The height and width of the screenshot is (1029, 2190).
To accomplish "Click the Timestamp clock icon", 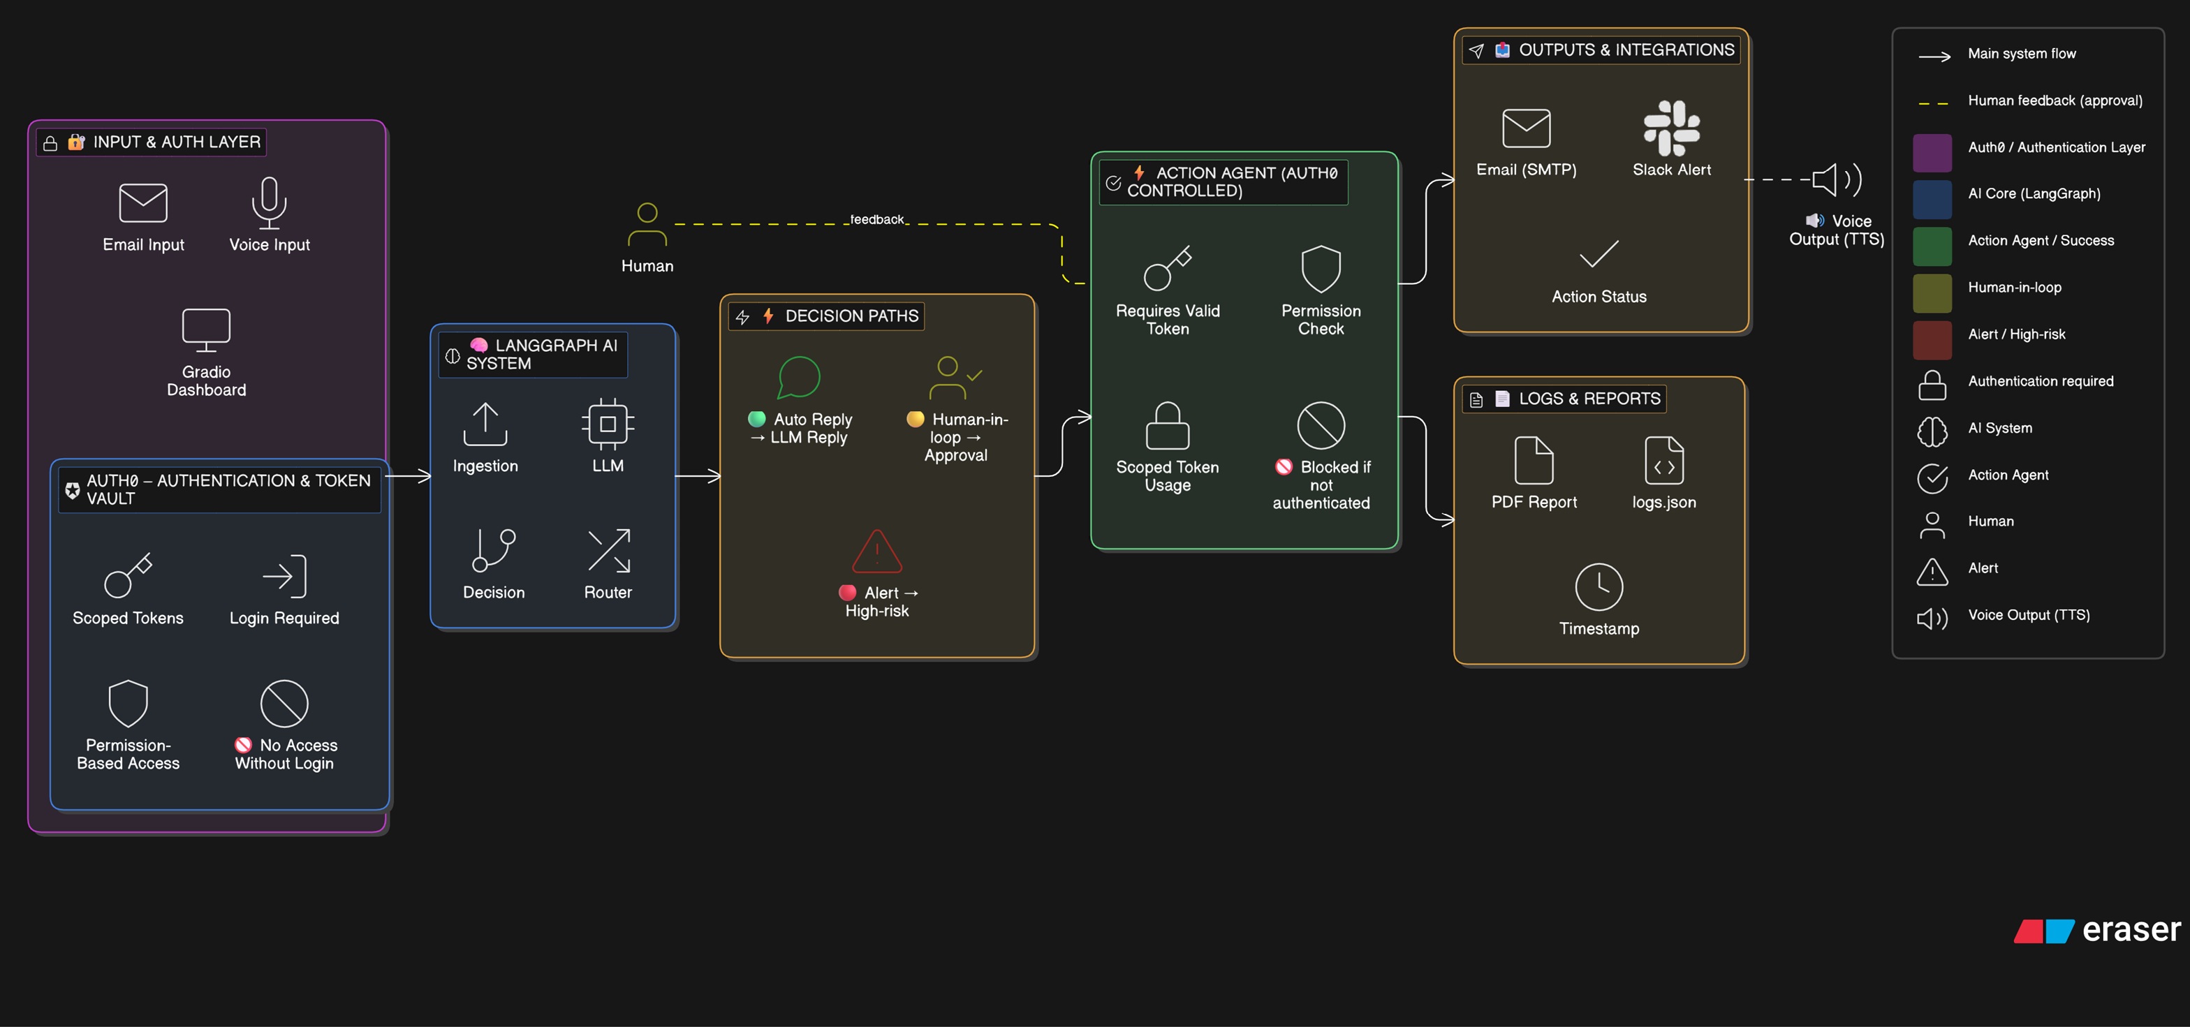I will pos(1599,586).
